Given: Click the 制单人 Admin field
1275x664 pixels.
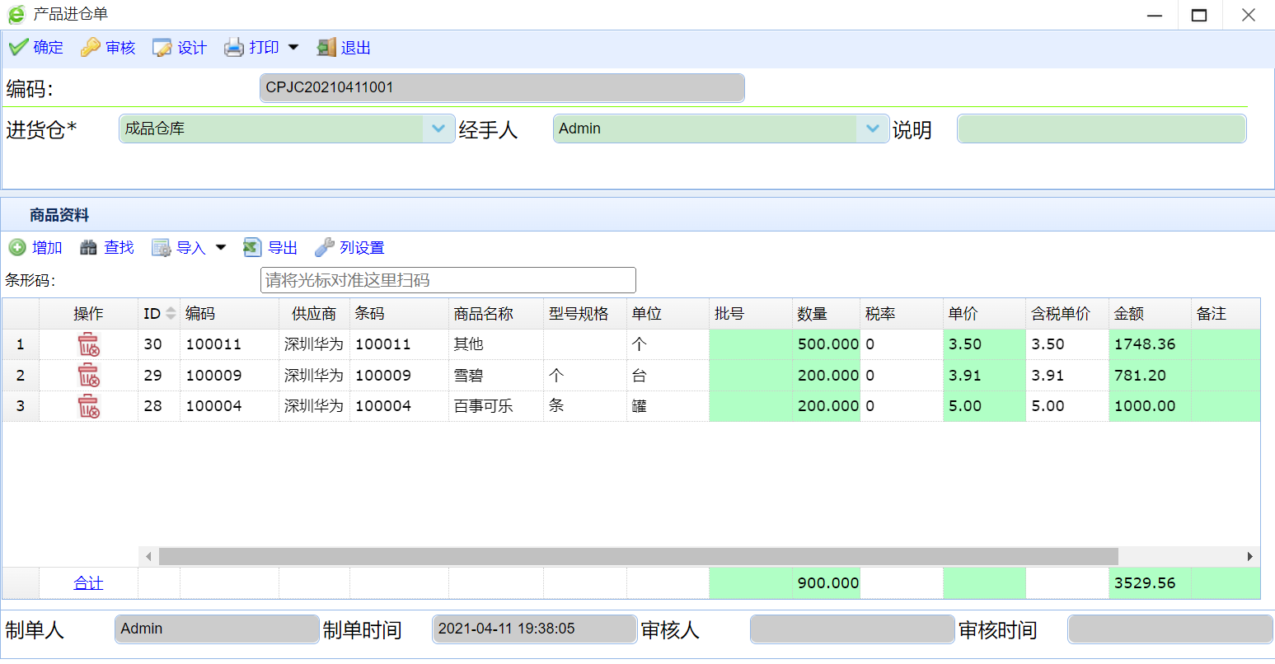Looking at the screenshot, I should (217, 629).
